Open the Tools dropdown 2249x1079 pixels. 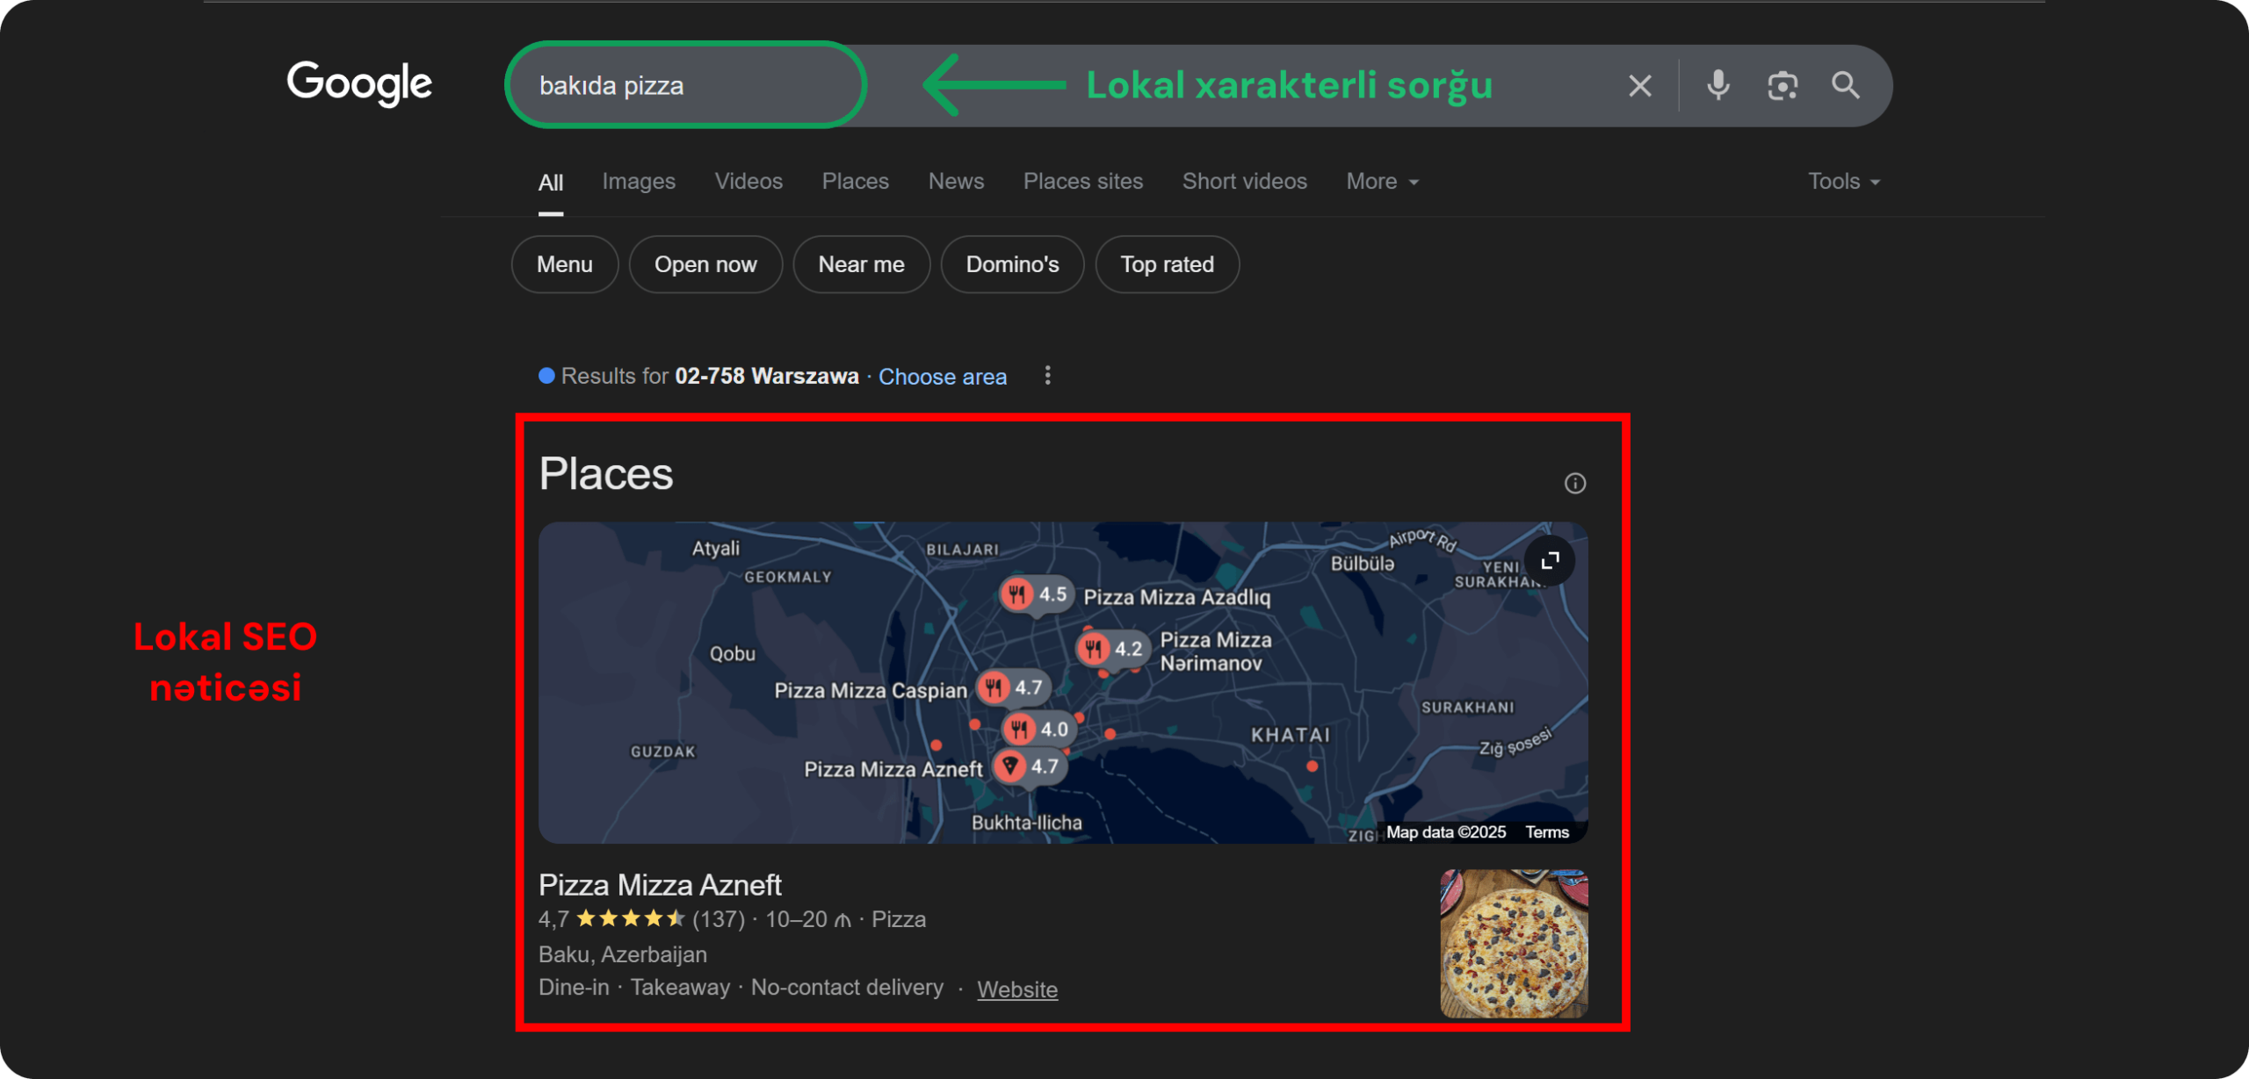click(x=1844, y=182)
